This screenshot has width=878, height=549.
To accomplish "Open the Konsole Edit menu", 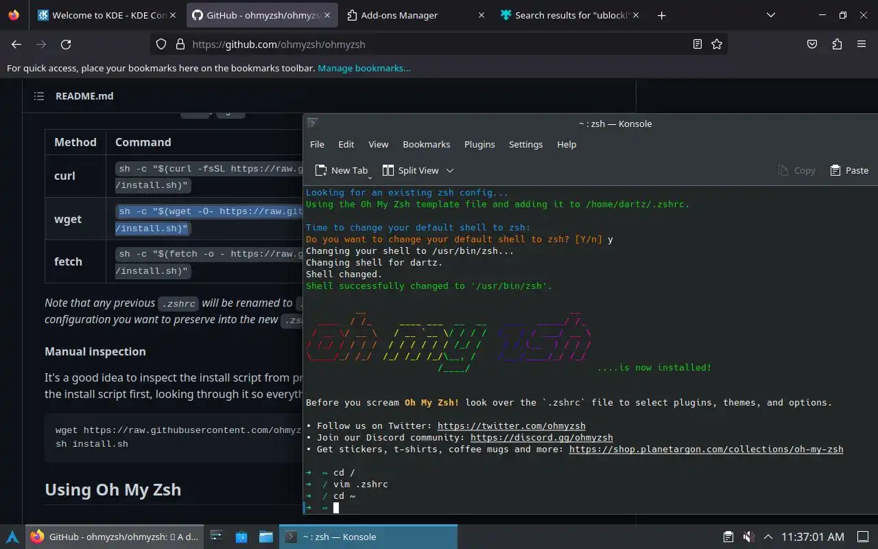I will click(346, 144).
